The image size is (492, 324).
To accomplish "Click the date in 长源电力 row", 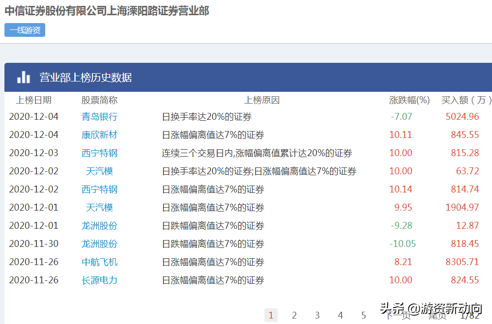I will (33, 280).
